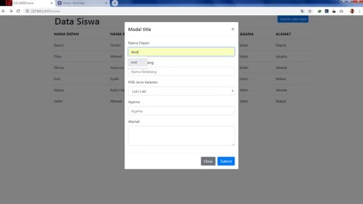
Task: Click the Modal title heading
Action: click(x=140, y=29)
